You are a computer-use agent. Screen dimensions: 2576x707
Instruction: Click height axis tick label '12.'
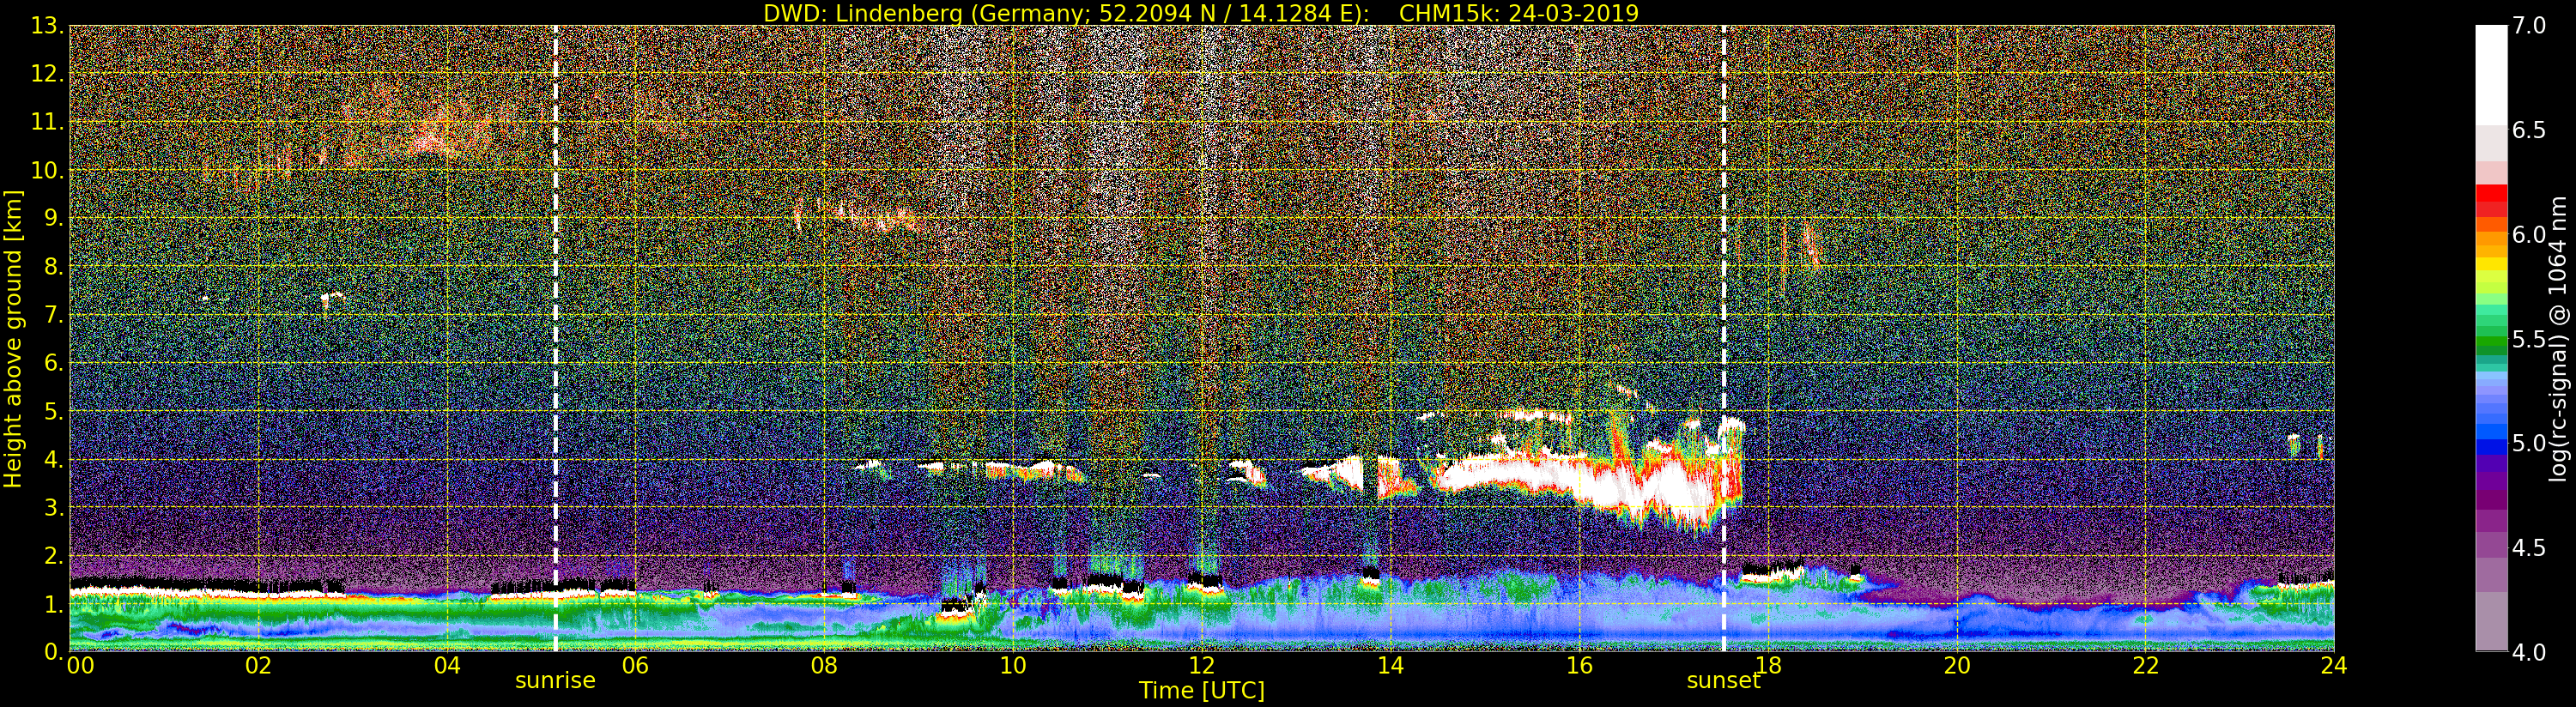coord(47,74)
